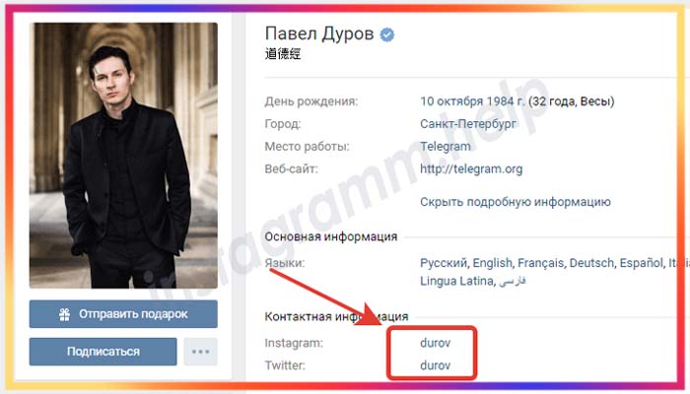This screenshot has width=690, height=394.
Task: Click the Отправить подарок button
Action: pyautogui.click(x=123, y=314)
